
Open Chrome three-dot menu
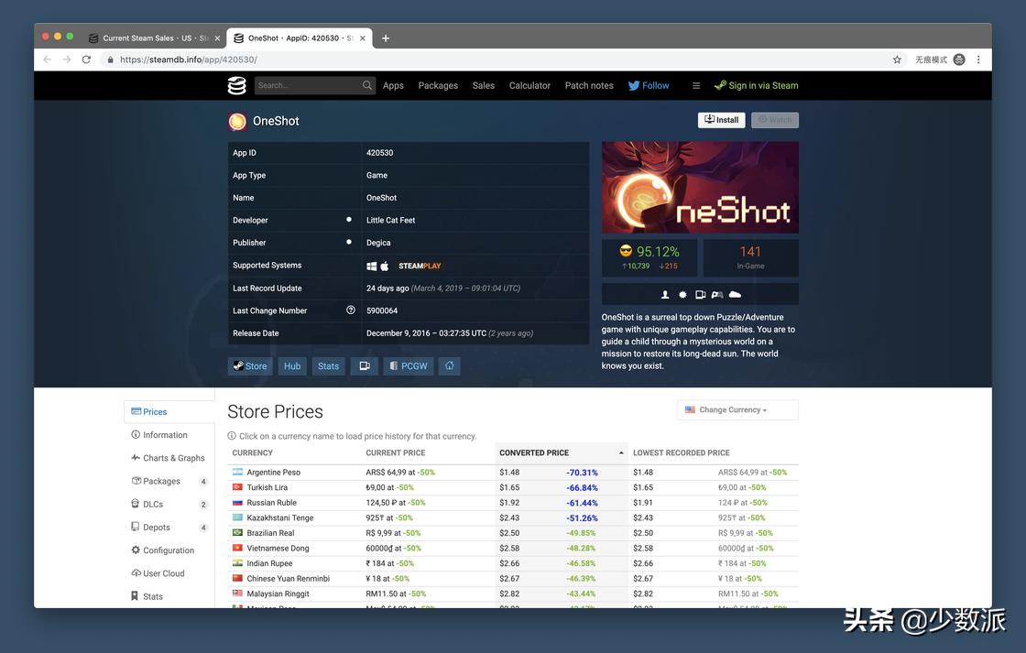click(978, 60)
